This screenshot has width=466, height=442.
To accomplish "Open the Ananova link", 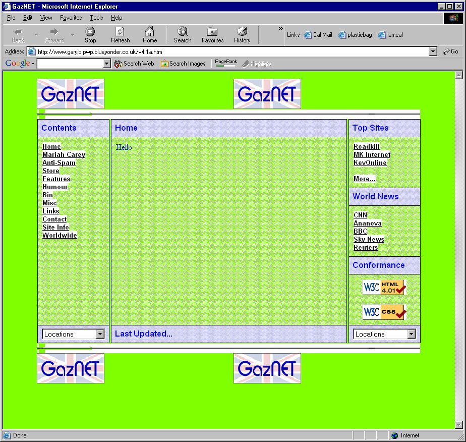I will pos(367,223).
